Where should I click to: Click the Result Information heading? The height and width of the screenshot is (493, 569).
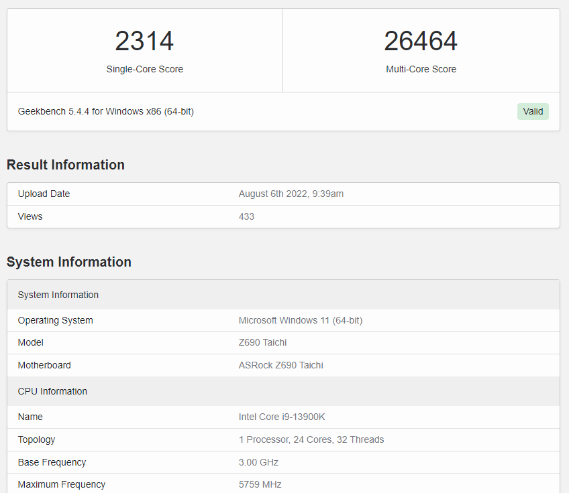(x=66, y=165)
